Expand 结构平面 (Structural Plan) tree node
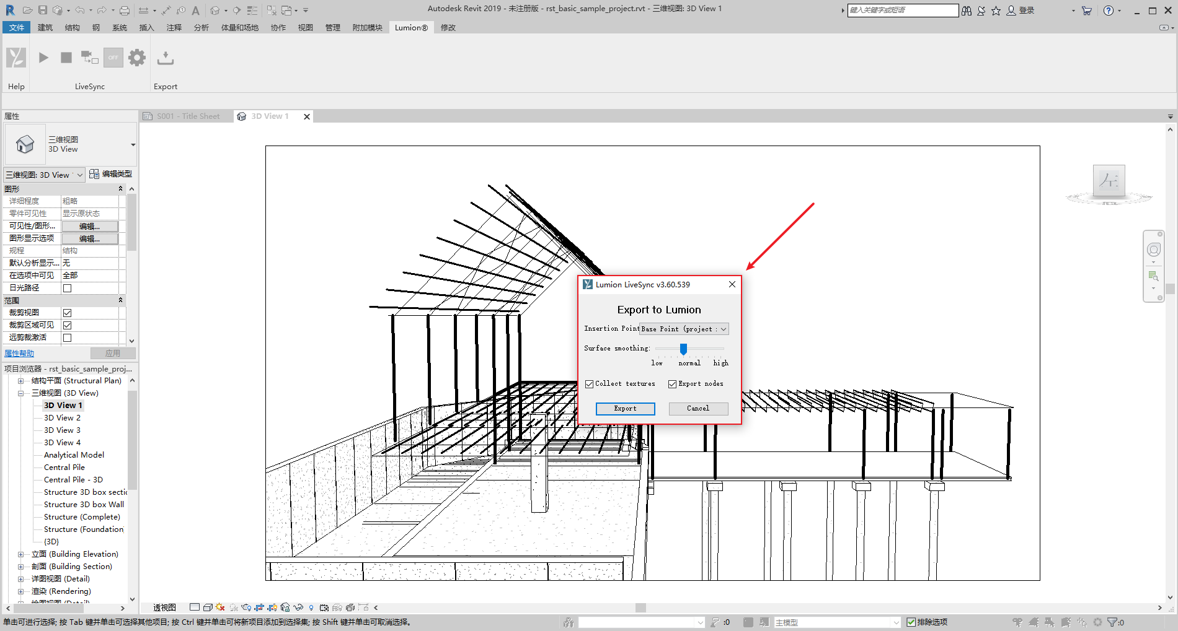 click(20, 381)
